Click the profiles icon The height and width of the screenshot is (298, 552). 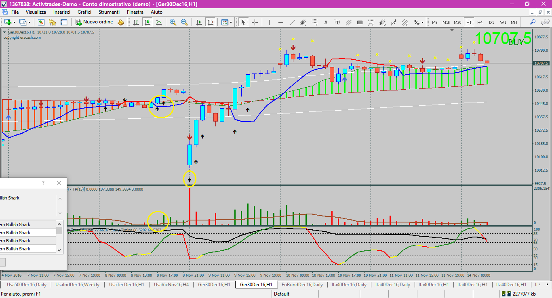pyautogui.click(x=23, y=22)
